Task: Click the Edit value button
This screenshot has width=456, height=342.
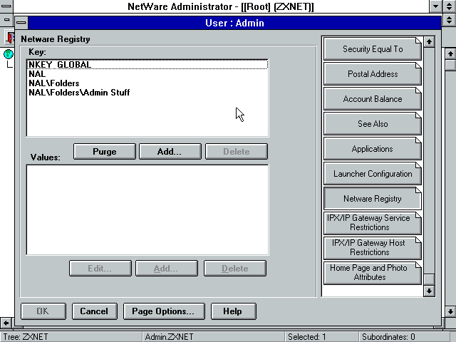Action: coord(100,269)
